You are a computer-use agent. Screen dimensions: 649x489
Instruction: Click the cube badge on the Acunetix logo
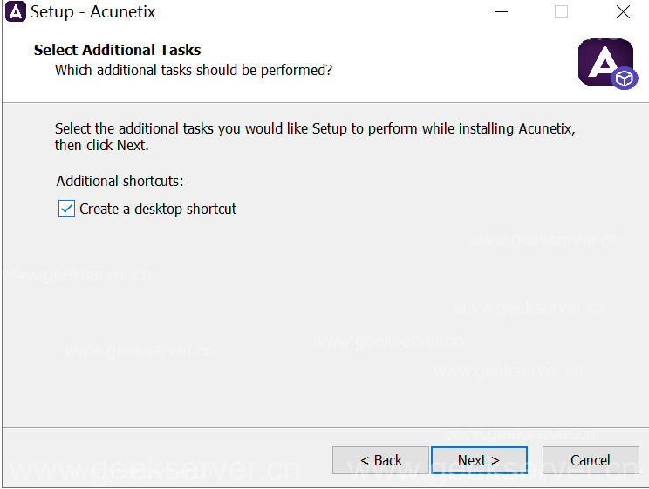625,79
